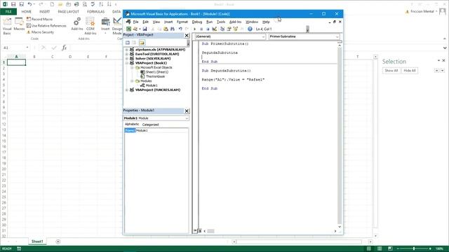The width and height of the screenshot is (449, 252).
Task: Close the Project - VBAProject panel
Action: point(187,36)
